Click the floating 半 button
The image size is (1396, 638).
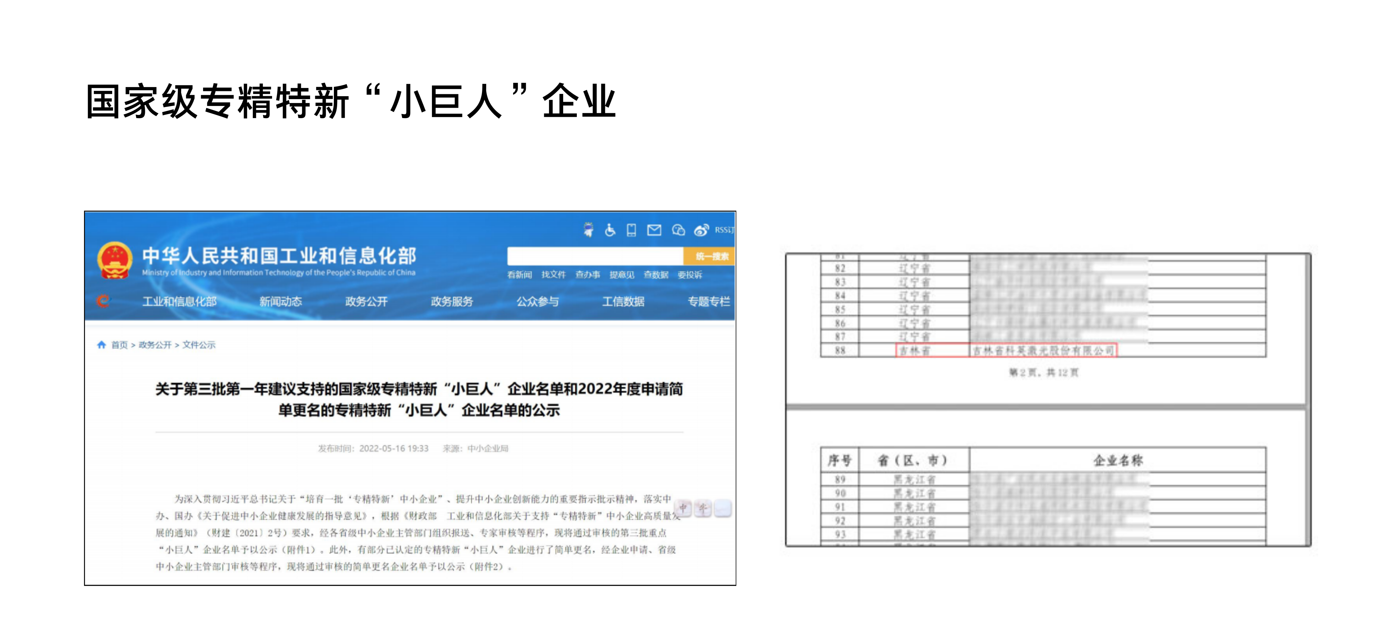click(703, 508)
